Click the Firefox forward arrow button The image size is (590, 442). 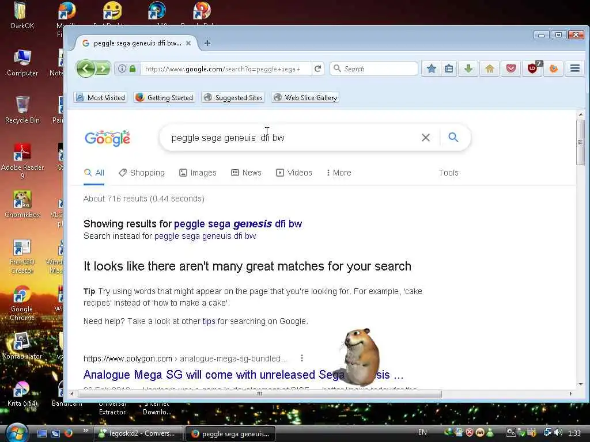click(103, 69)
